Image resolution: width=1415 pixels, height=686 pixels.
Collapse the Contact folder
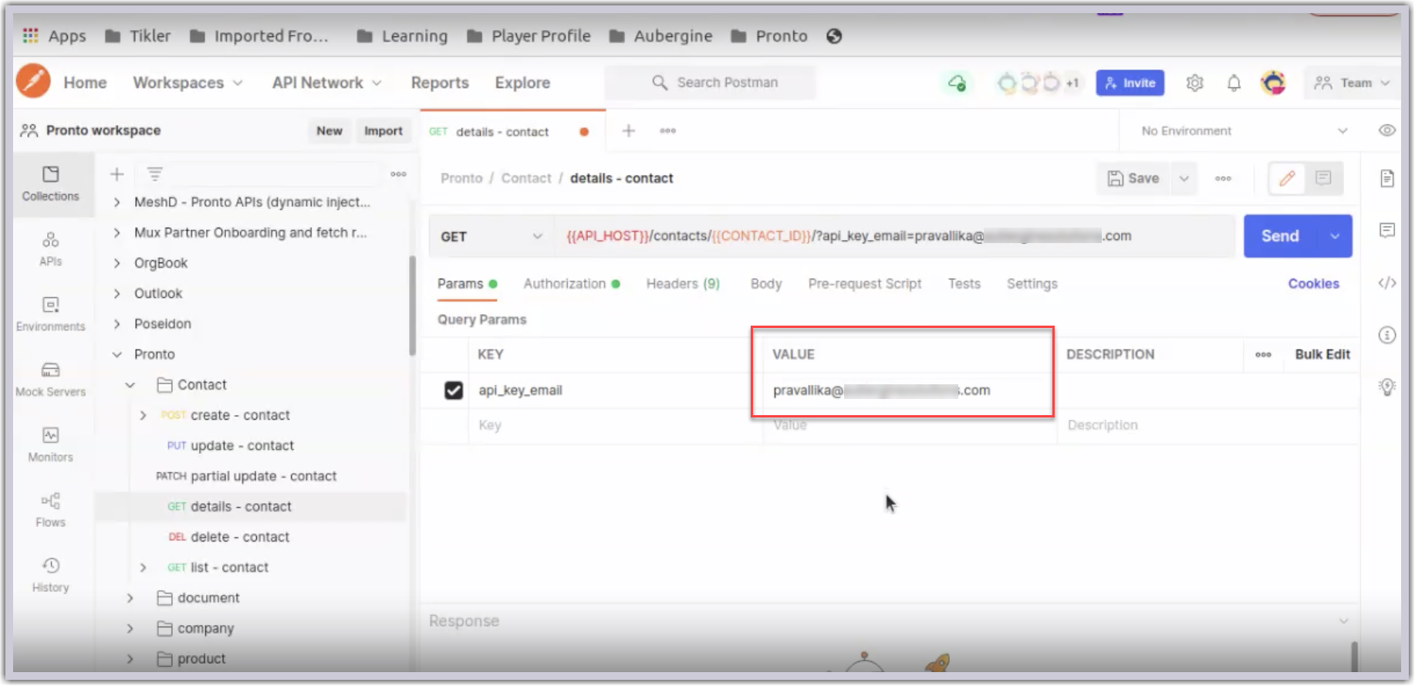click(x=130, y=385)
